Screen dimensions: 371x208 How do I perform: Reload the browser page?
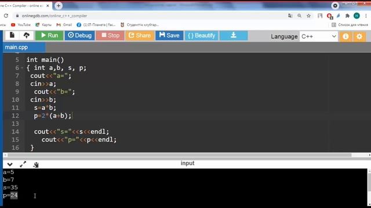(6, 16)
